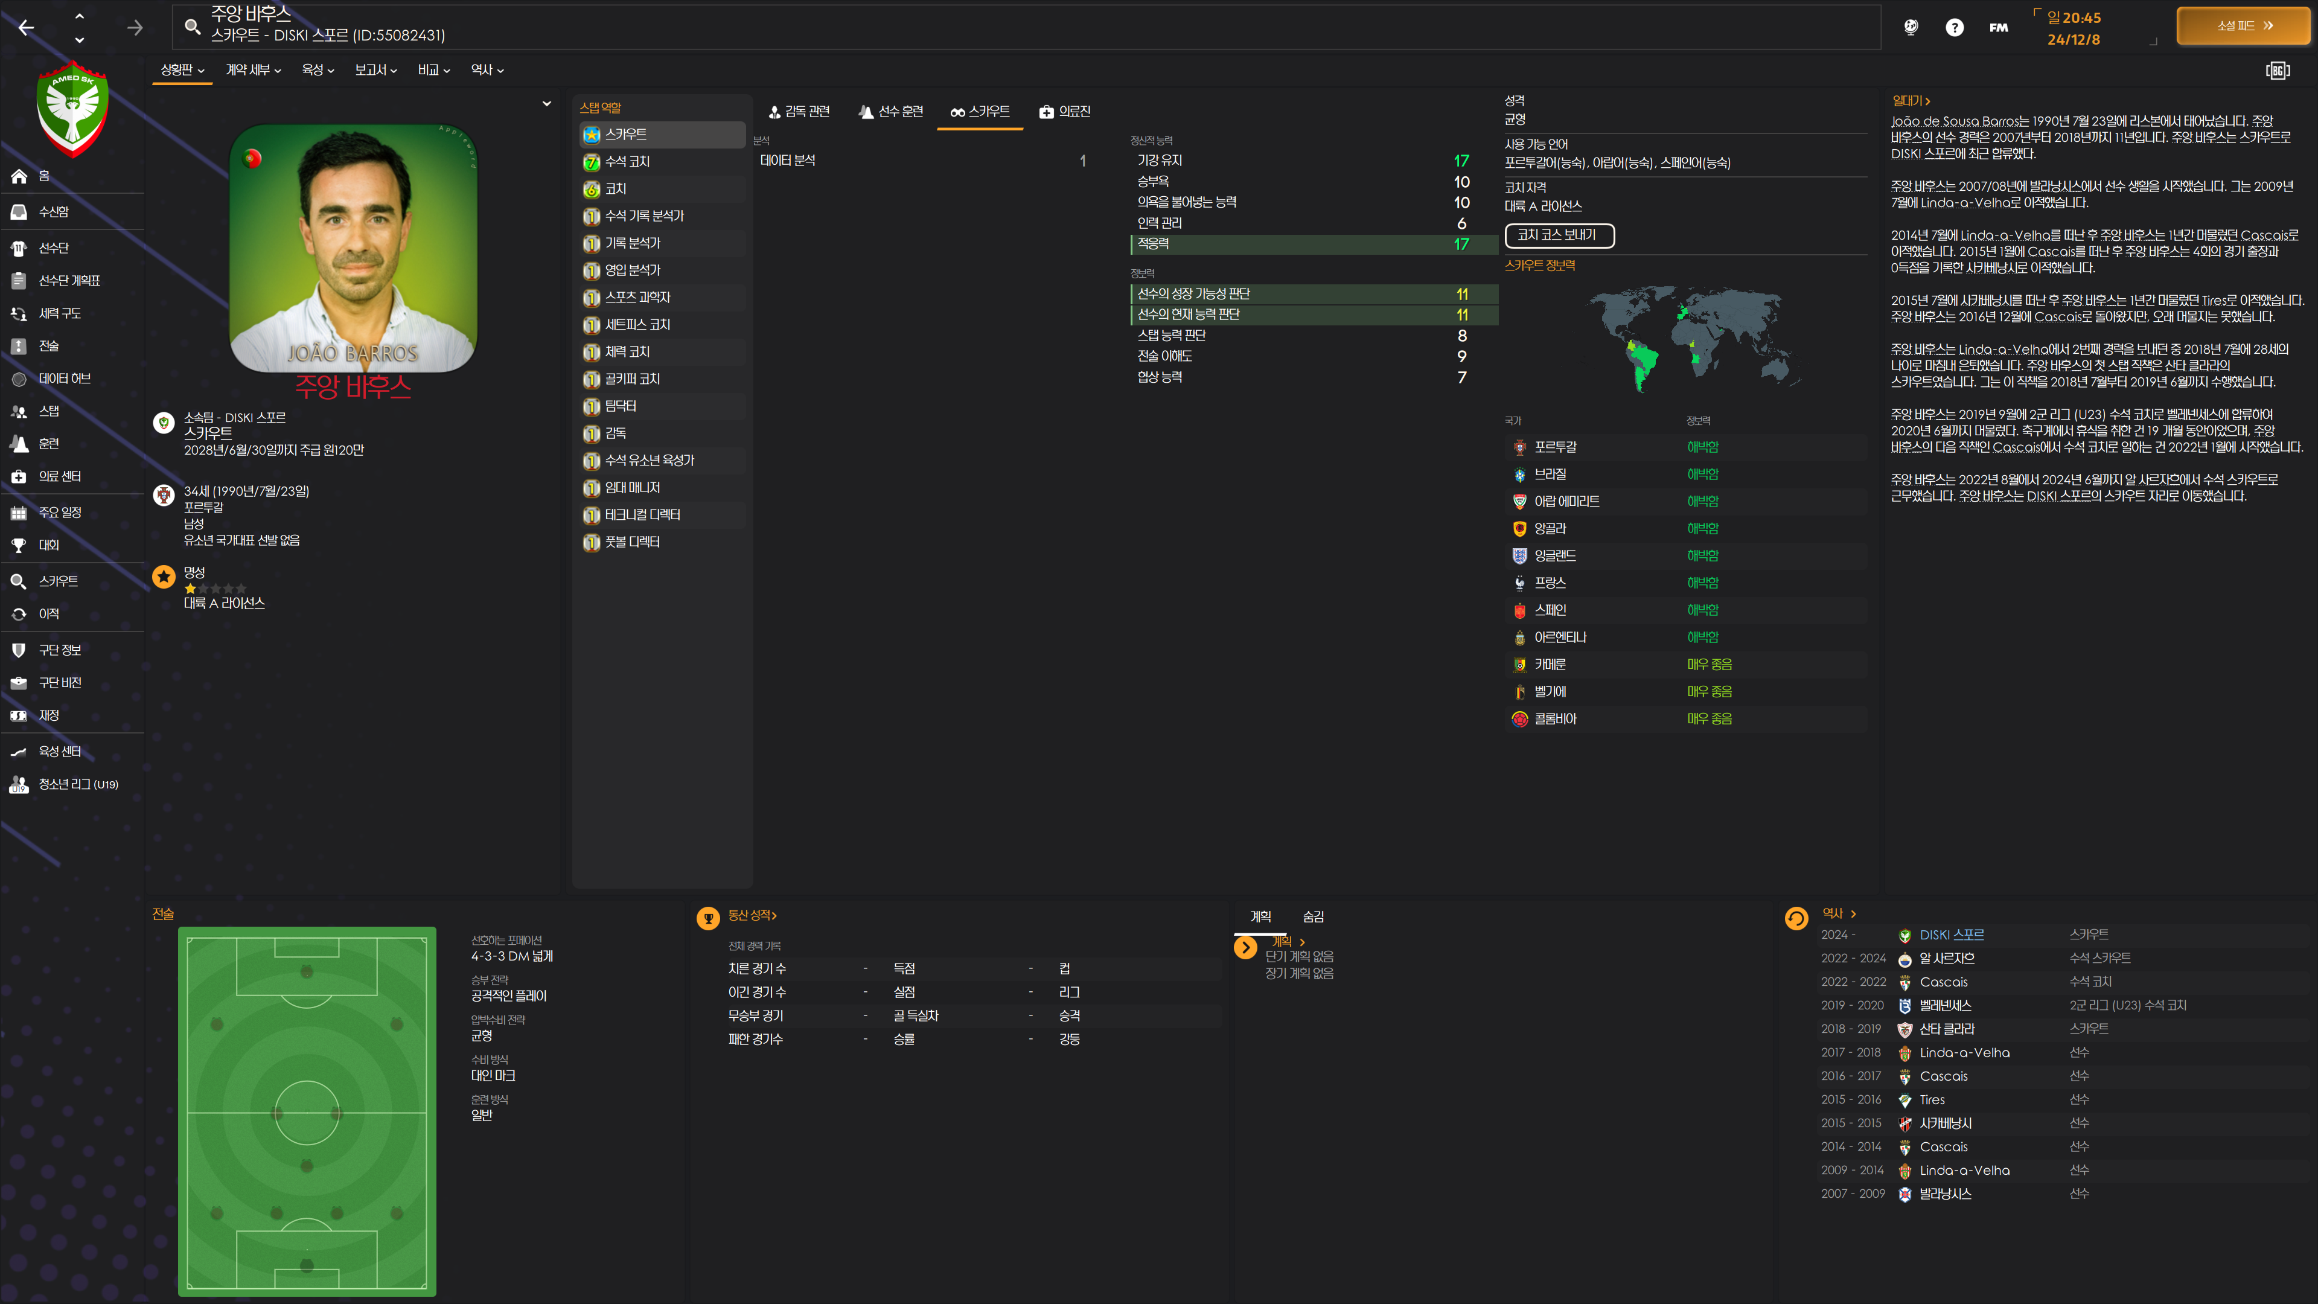The image size is (2318, 1304).
Task: Expand the 상황판 dropdown menu
Action: point(183,70)
